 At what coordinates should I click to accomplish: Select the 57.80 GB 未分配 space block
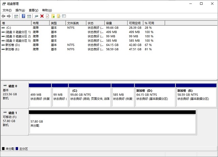[112, 123]
